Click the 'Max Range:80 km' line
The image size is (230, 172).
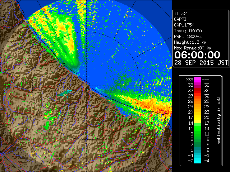point(193,48)
